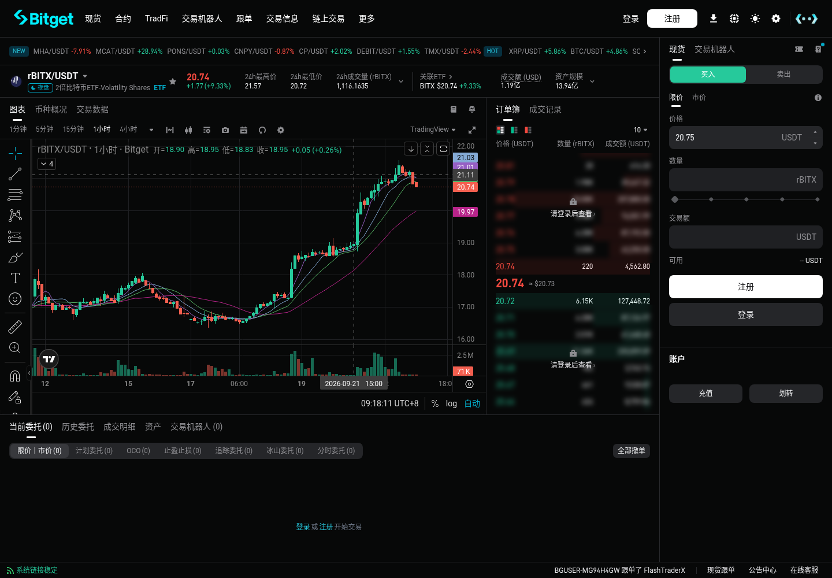This screenshot has height=578, width=832.
Task: Open the coupon ticket icon in trade panel
Action: click(799, 49)
